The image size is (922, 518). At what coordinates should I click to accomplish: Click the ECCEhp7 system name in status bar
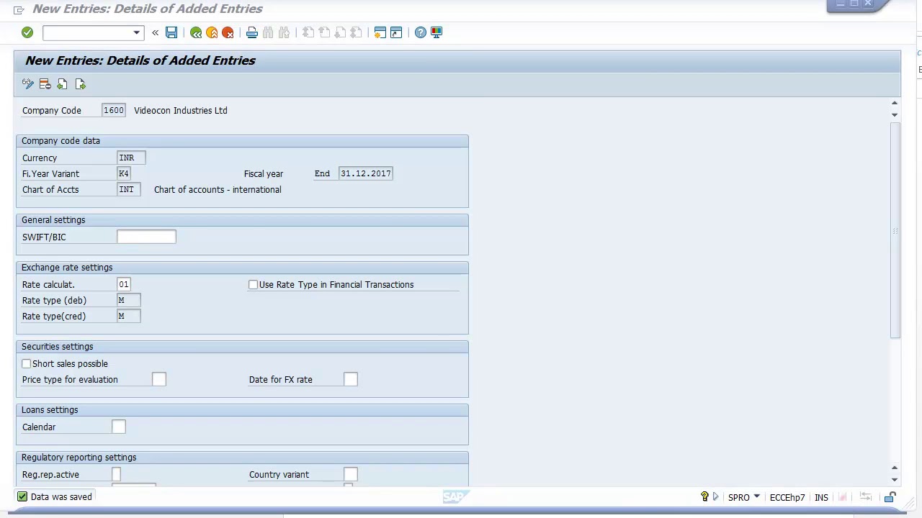tap(787, 498)
